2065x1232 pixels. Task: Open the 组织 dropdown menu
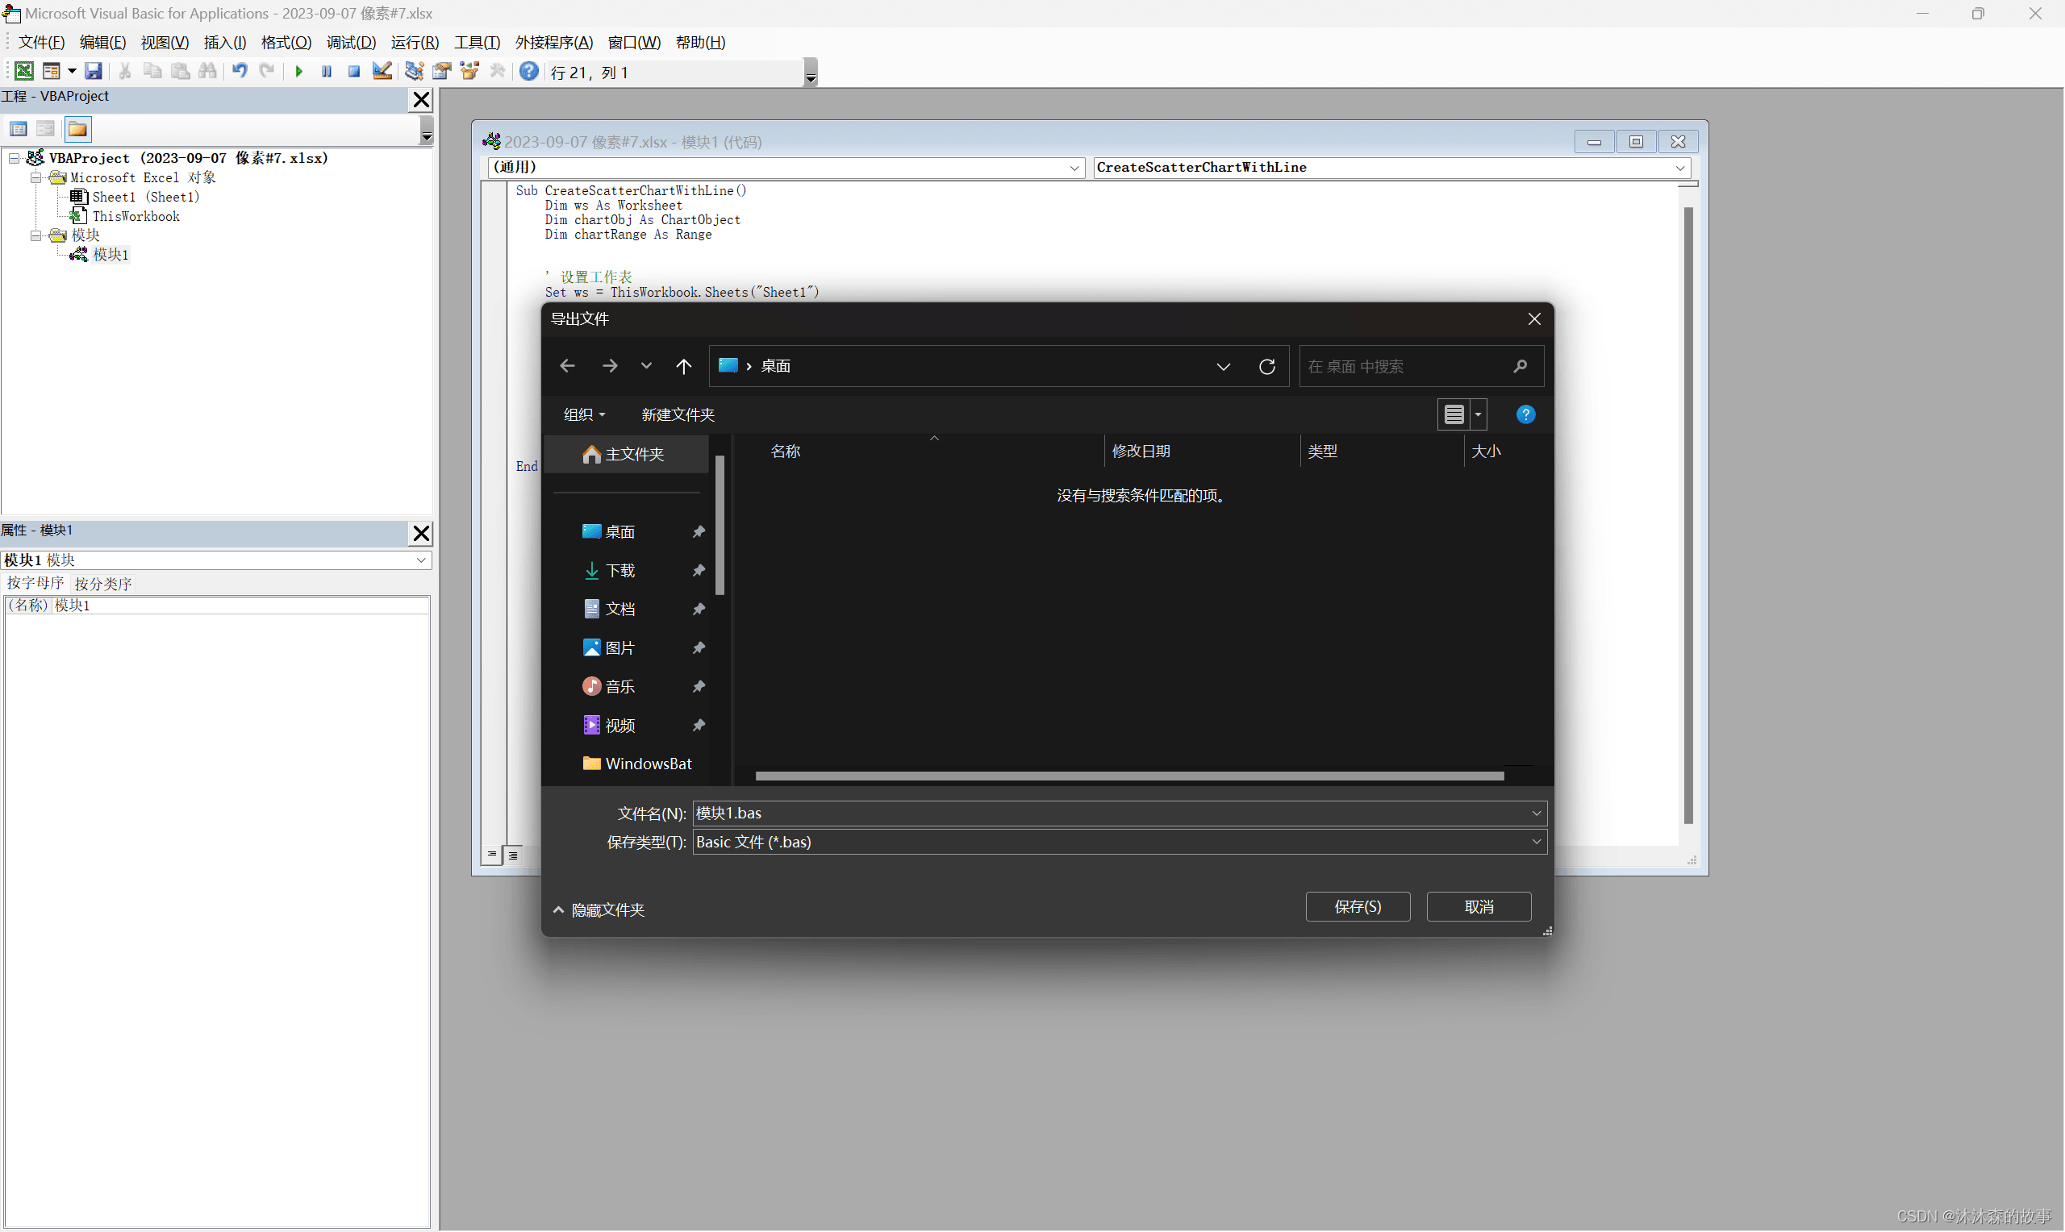click(x=585, y=414)
